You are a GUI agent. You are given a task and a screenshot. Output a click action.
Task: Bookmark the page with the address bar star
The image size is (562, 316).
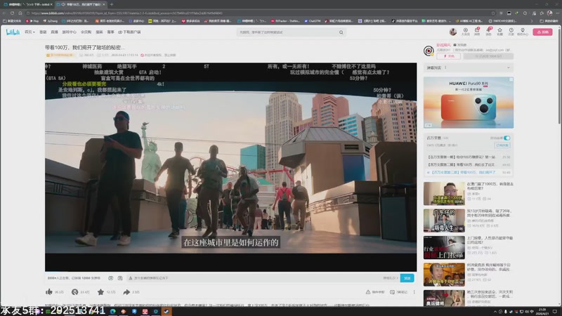(x=493, y=13)
